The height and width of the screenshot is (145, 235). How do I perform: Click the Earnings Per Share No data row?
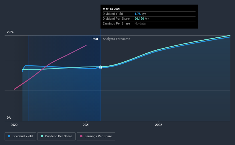point(149,23)
